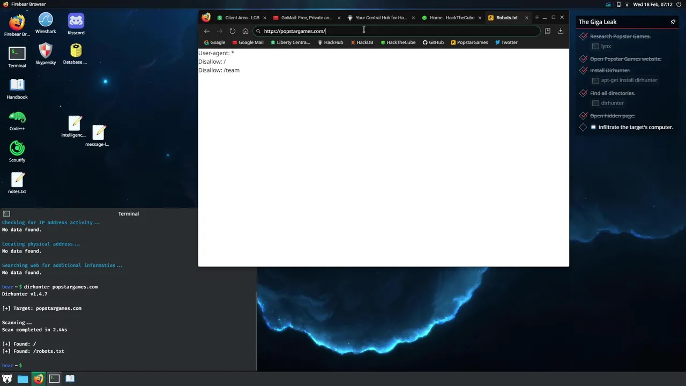Click the bookmark page icon in browser
Viewport: 686px width, 386px height.
548,31
